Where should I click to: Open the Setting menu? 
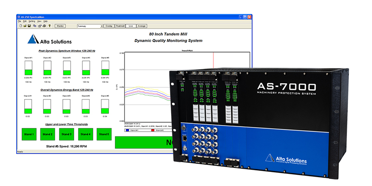[x=32, y=21]
